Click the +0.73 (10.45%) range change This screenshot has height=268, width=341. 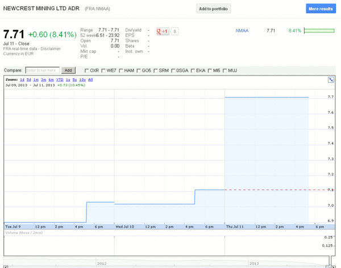(71, 85)
